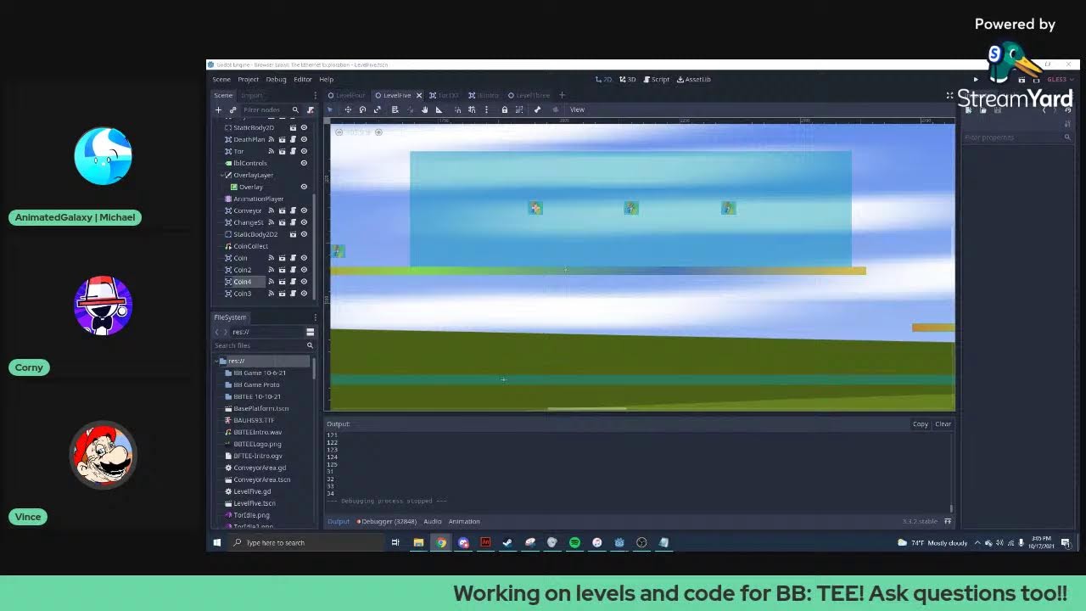1086x611 pixels.
Task: Open Chrome in the Windows taskbar
Action: click(441, 542)
